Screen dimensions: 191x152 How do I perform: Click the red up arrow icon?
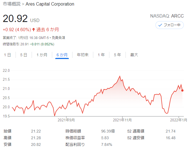pyautogui.click(x=34, y=30)
